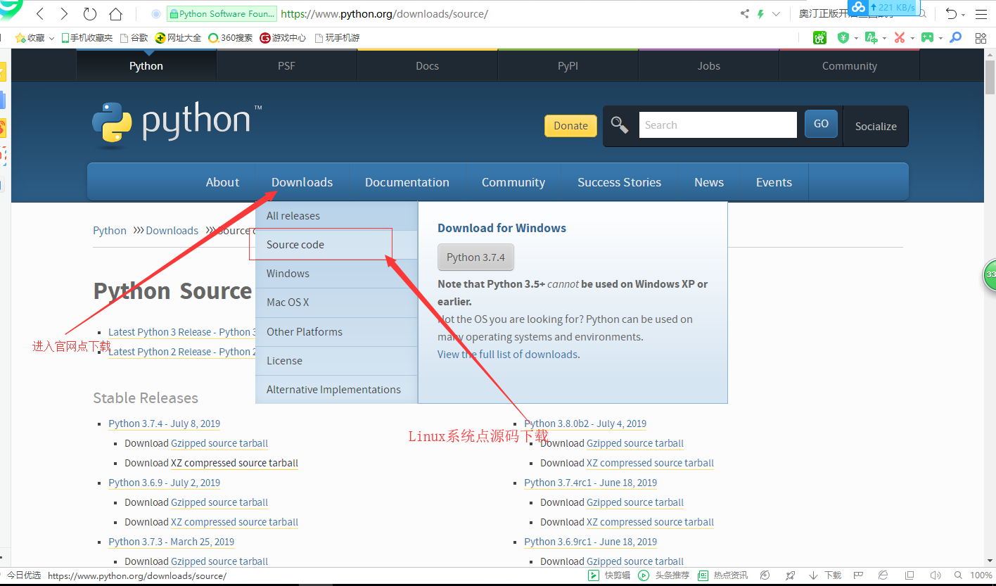The height and width of the screenshot is (586, 996).
Task: Open 头条推荐 in the status bar
Action: [x=665, y=575]
